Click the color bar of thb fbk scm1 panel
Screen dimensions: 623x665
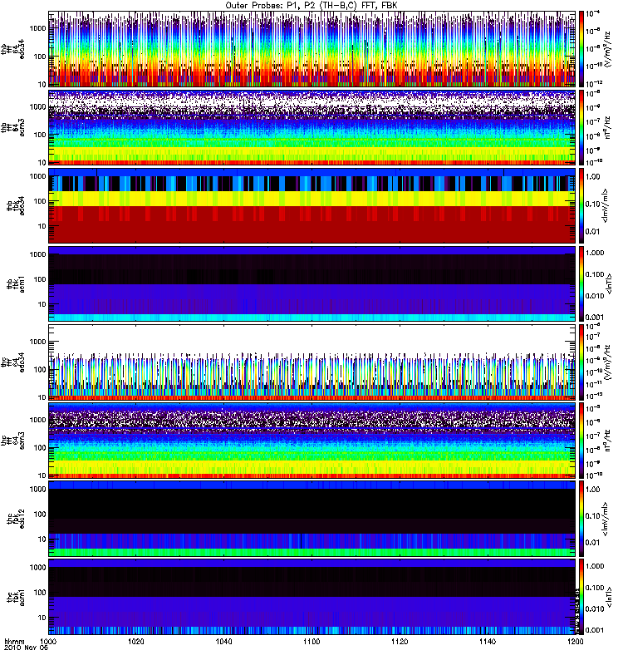[x=581, y=283]
